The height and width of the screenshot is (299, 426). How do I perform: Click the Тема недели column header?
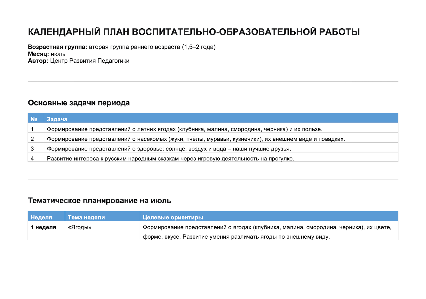tap(102, 216)
